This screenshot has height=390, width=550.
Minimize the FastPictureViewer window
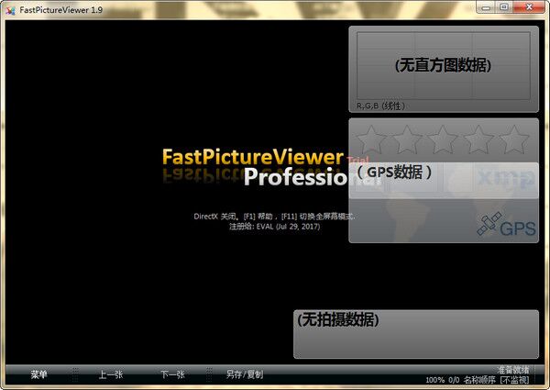(x=486, y=7)
